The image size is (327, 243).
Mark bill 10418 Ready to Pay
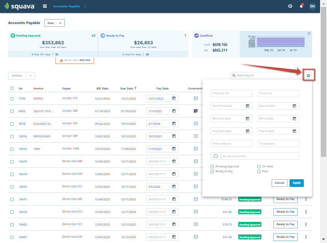pos(285,212)
